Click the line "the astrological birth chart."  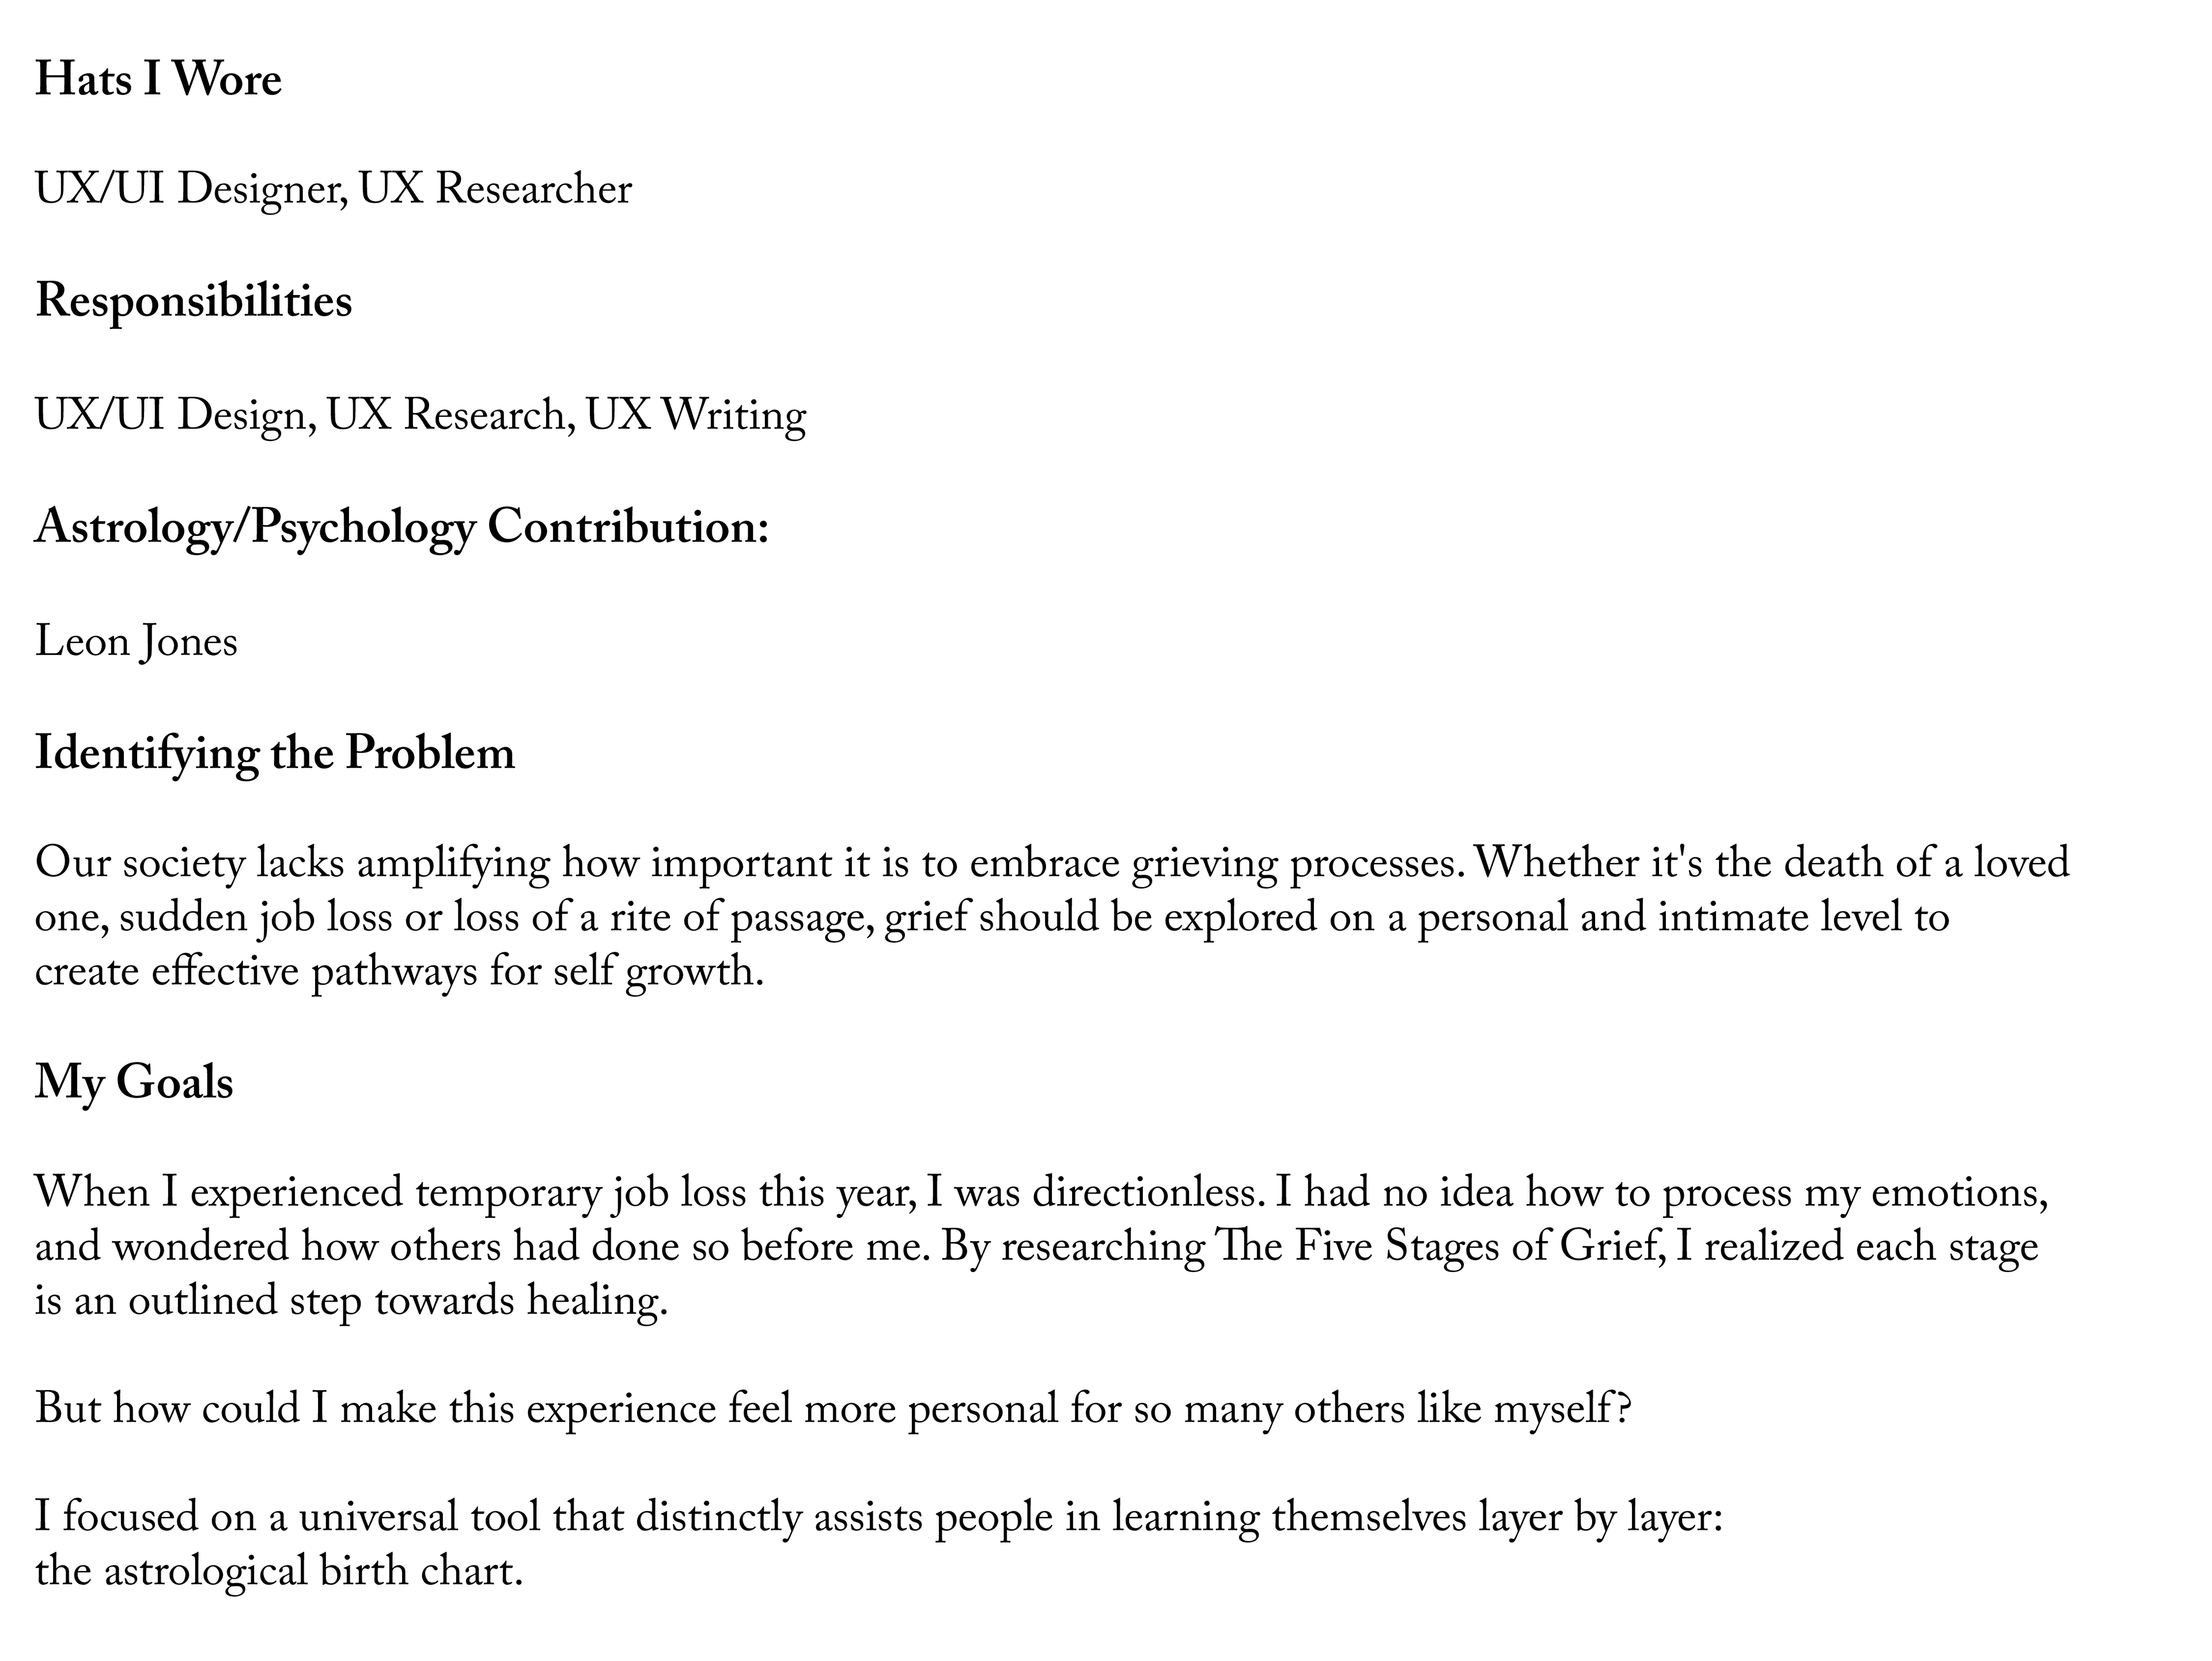coord(279,1572)
